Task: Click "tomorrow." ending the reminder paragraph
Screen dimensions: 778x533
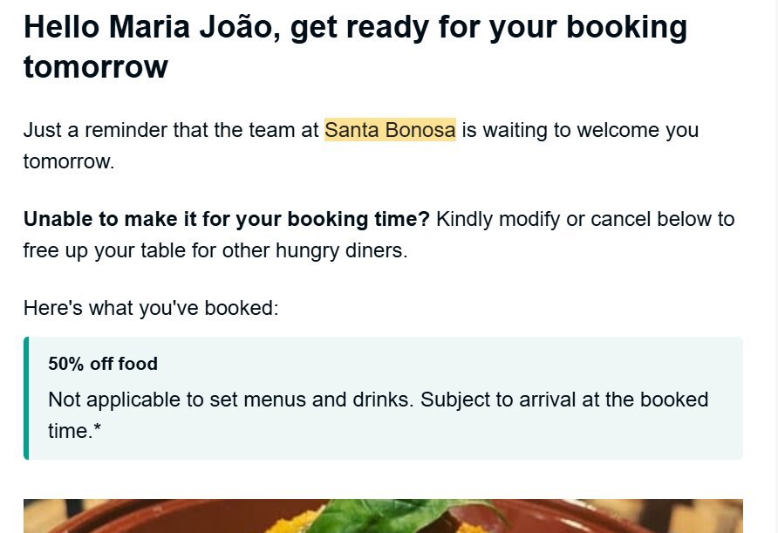Action: coord(69,162)
